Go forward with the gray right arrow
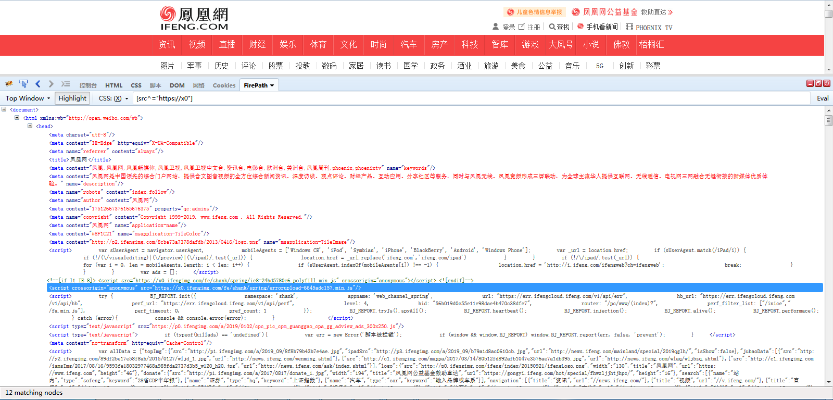 (x=51, y=84)
